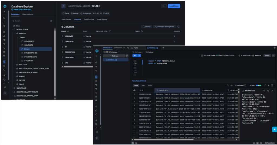Switch to the Home tab in worksheet window
The width and height of the screenshot is (277, 145).
click(135, 48)
